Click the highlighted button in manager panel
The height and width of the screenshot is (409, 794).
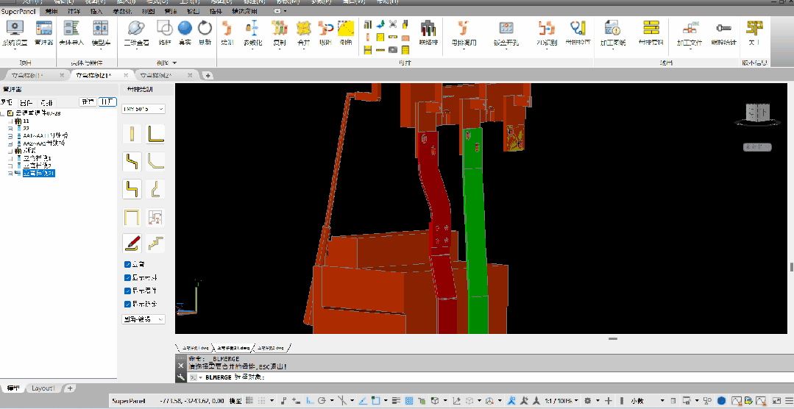(x=107, y=102)
